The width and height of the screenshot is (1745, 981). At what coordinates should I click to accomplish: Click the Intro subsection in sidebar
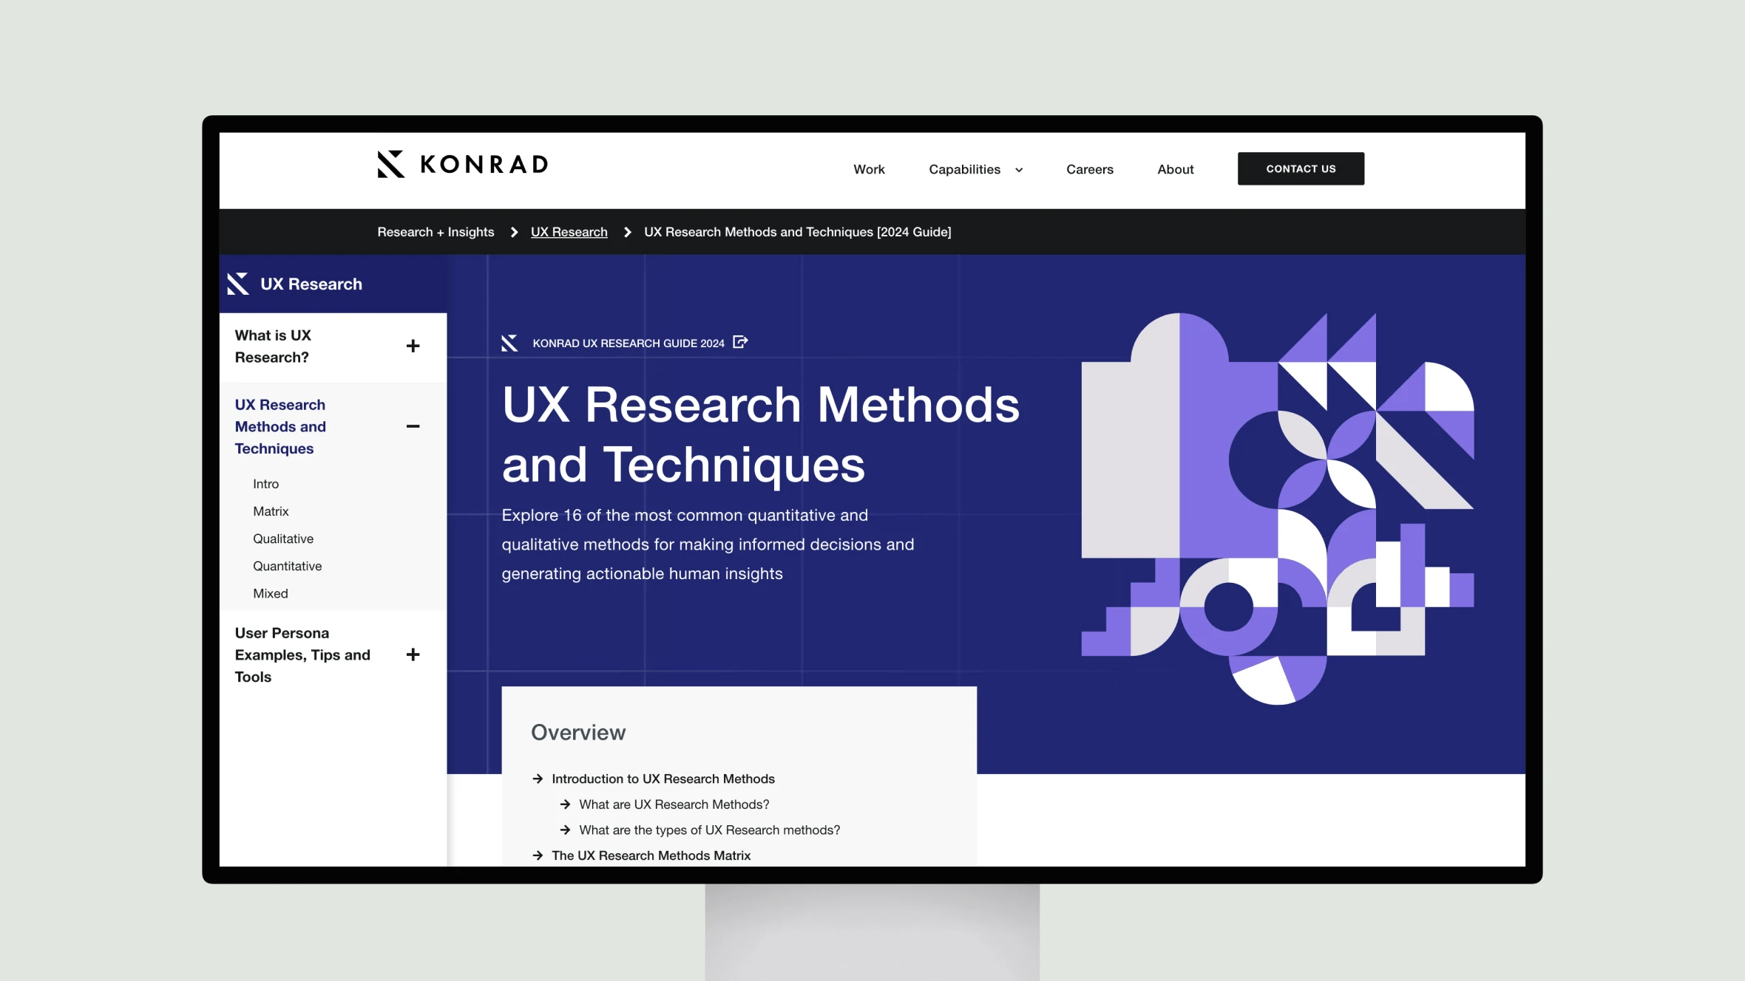(x=265, y=484)
